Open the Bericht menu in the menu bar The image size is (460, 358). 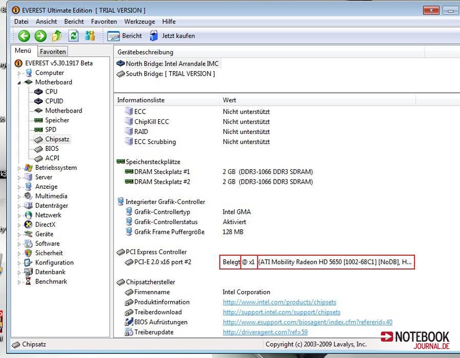coord(74,21)
